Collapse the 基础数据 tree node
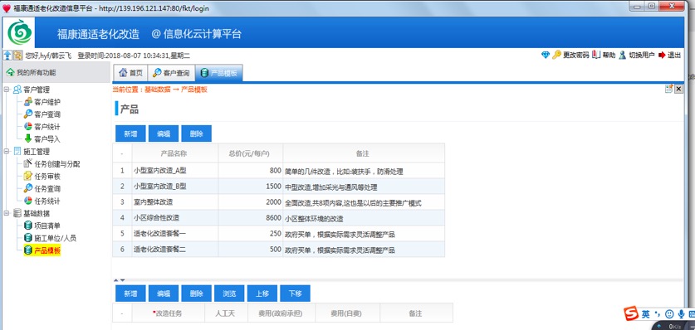Screen dimensions: 695x330 6,214
